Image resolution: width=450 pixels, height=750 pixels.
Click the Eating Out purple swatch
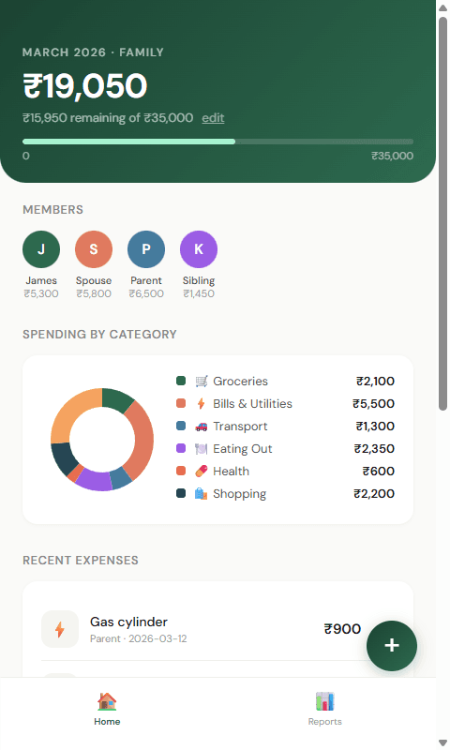coord(181,448)
